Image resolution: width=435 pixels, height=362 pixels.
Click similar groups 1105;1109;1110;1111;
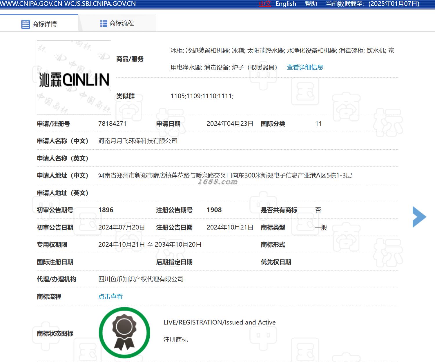tap(202, 96)
